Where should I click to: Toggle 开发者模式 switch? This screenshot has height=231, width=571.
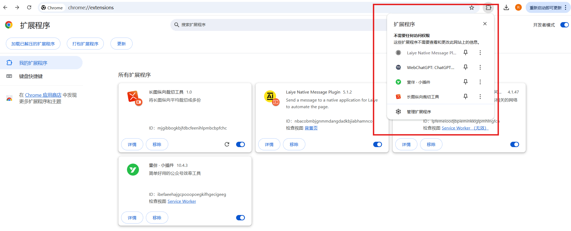pos(564,25)
